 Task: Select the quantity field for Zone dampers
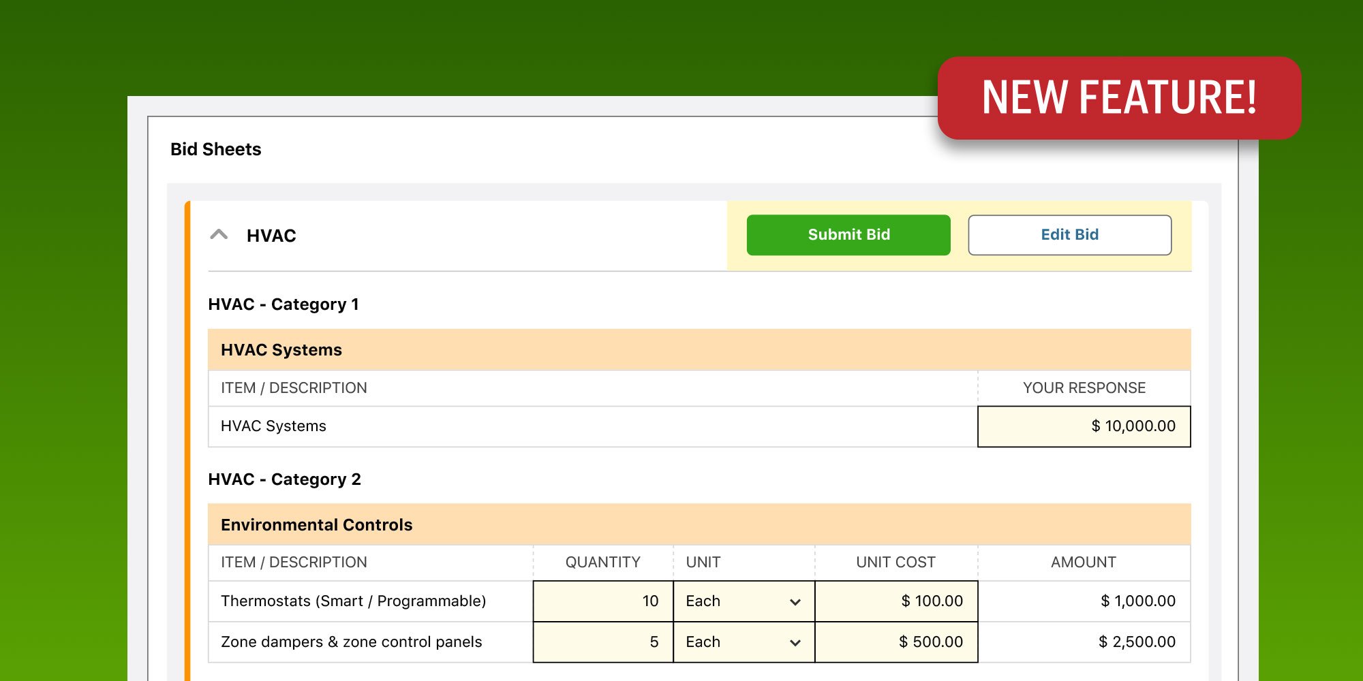(x=602, y=642)
